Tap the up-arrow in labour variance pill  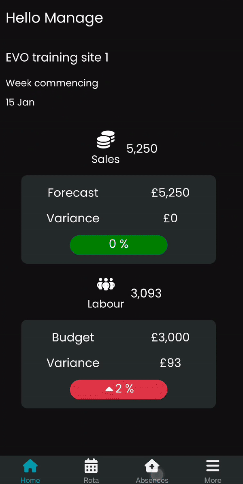point(109,389)
